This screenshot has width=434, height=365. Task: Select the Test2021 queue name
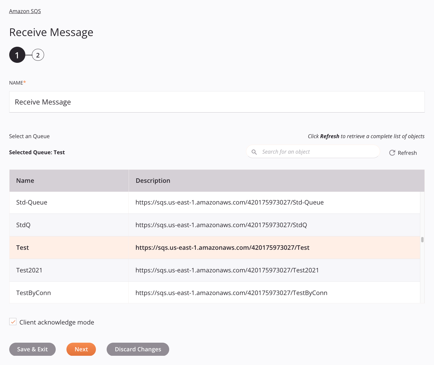point(29,270)
